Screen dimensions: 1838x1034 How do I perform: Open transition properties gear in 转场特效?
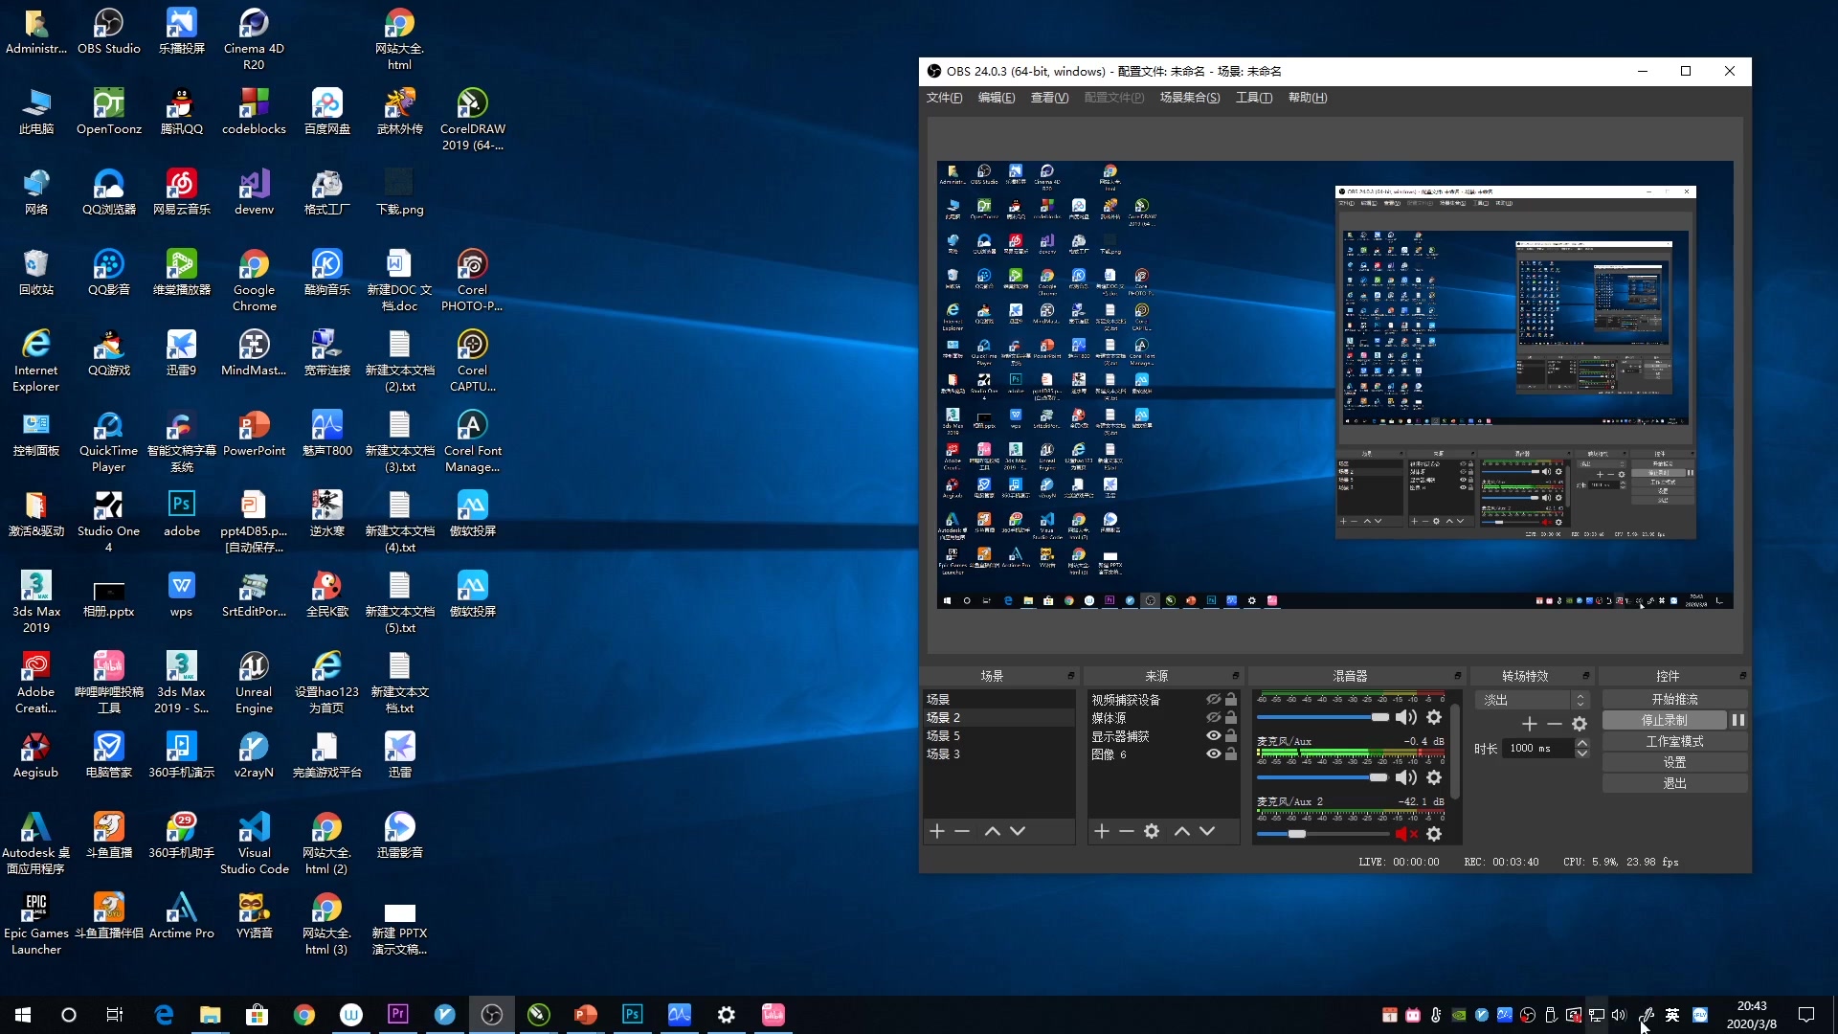coord(1580,724)
